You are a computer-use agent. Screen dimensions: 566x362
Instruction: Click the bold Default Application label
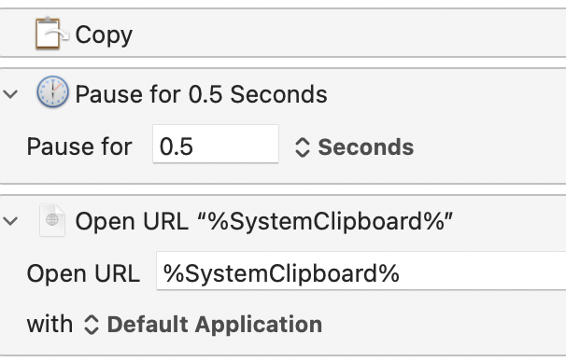[x=215, y=325]
